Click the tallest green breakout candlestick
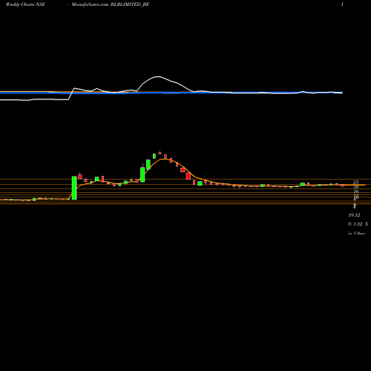This screenshot has width=371, height=371. [x=74, y=188]
